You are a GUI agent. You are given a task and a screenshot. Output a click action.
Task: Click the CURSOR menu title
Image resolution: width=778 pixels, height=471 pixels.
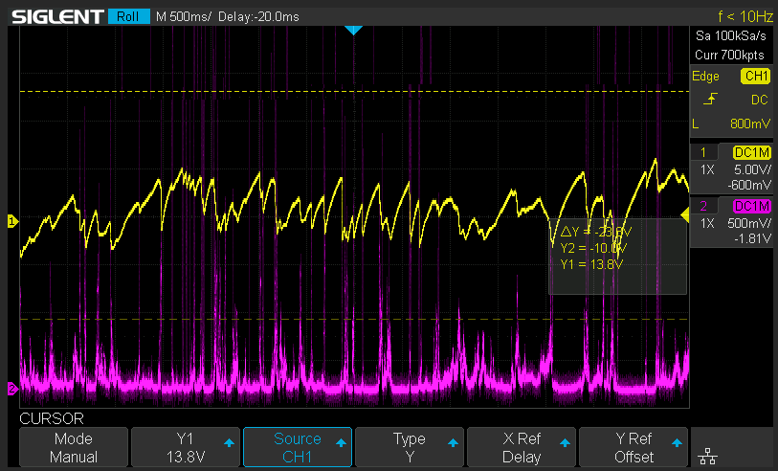(x=52, y=418)
